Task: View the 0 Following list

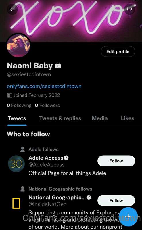Action: coord(19,105)
